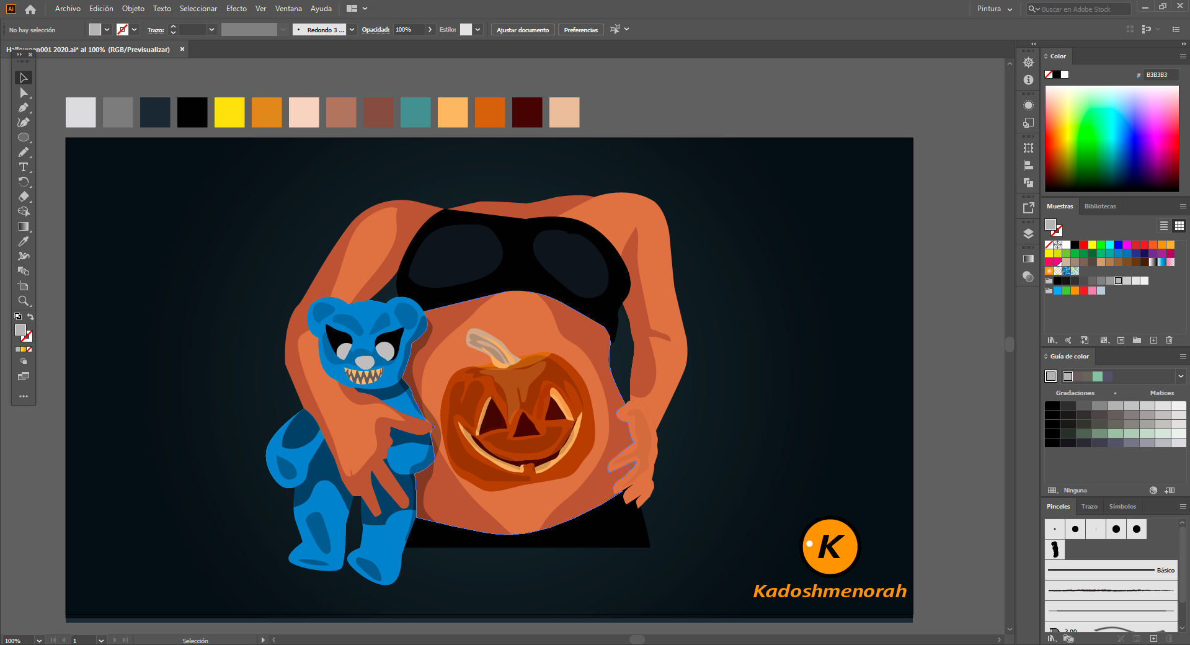Click the underlined Trazo label link
This screenshot has width=1190, height=645.
click(156, 30)
